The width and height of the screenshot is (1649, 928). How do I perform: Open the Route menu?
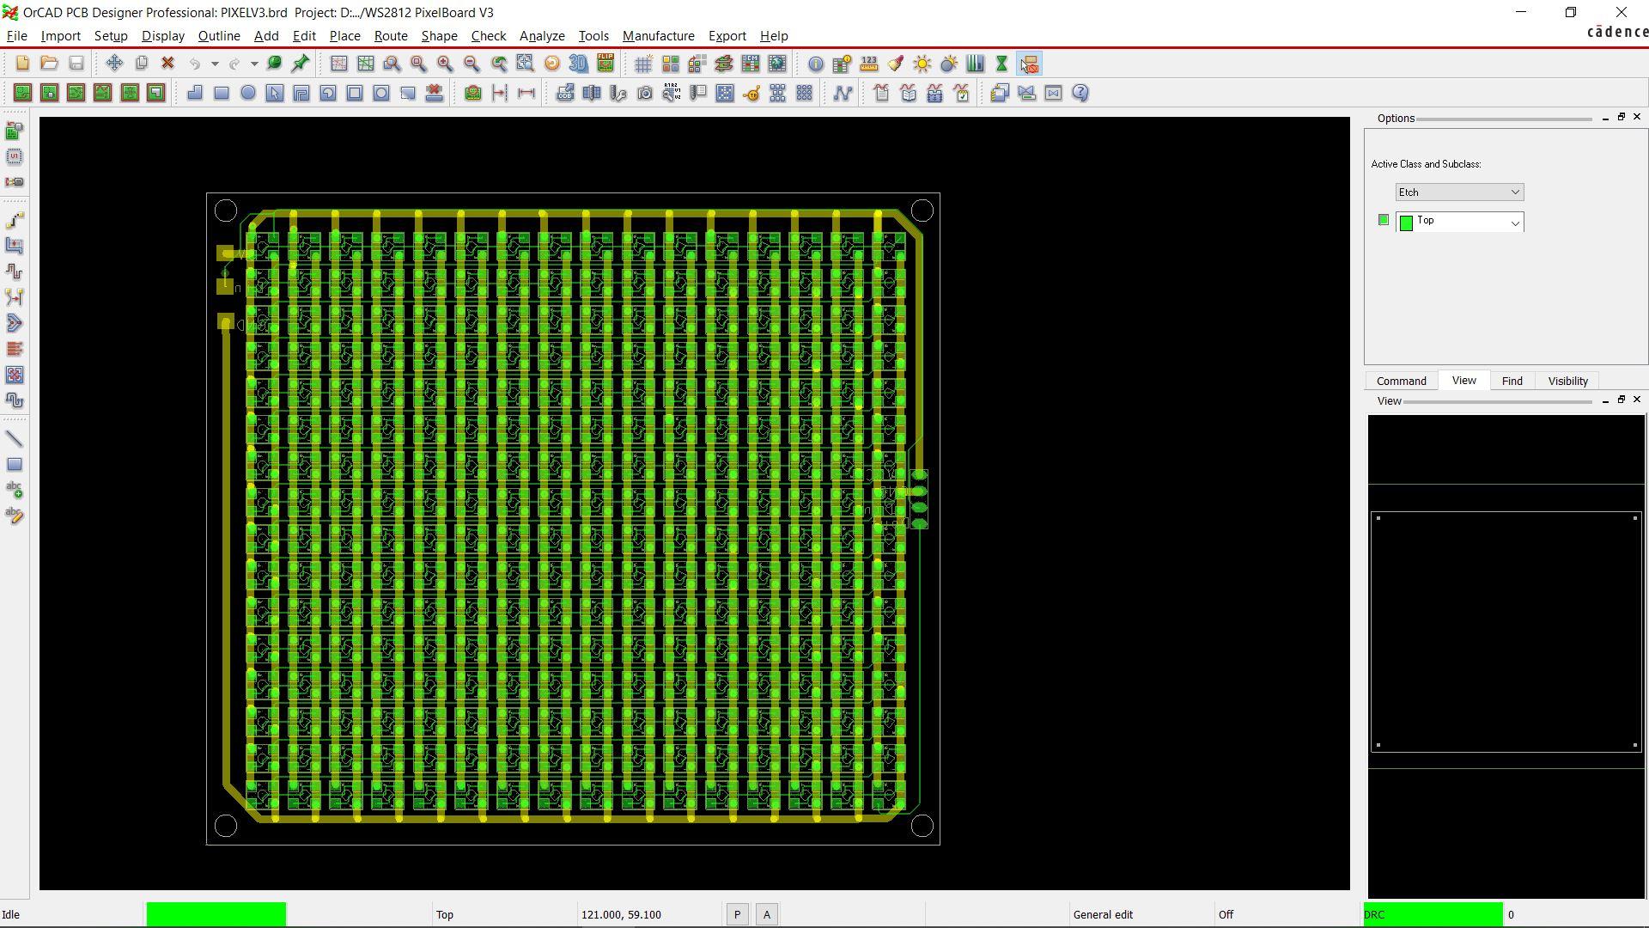click(391, 36)
